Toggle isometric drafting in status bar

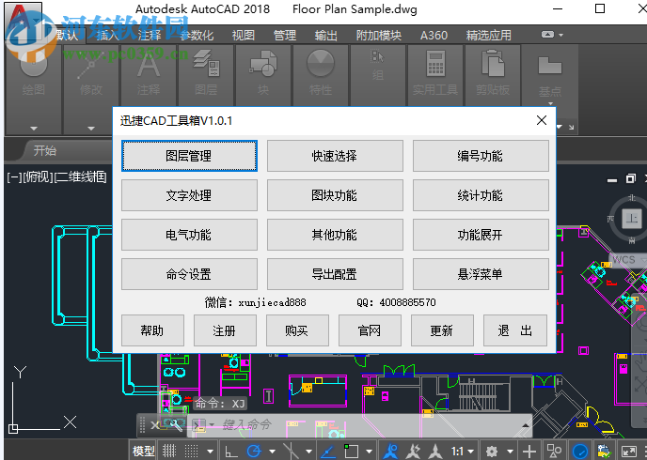tap(291, 451)
